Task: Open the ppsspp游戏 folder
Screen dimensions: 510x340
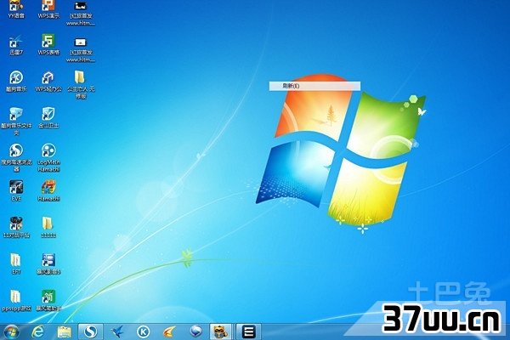Action: (x=16, y=300)
